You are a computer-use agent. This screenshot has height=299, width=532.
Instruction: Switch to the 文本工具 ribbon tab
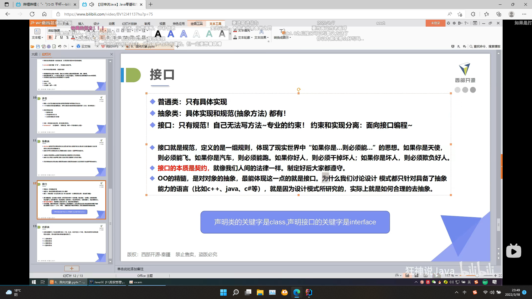(215, 24)
